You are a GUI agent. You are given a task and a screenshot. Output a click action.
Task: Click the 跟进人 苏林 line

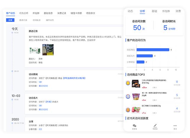click(36, 59)
